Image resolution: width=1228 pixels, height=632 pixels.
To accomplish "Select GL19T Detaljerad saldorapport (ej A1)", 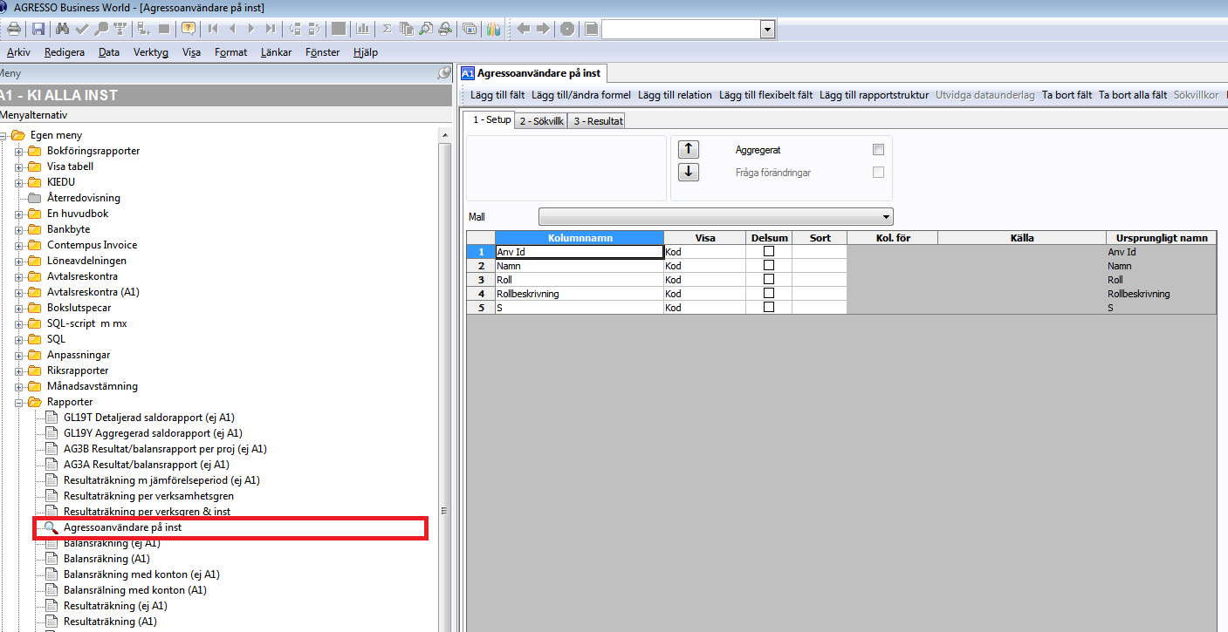I will [x=148, y=418].
